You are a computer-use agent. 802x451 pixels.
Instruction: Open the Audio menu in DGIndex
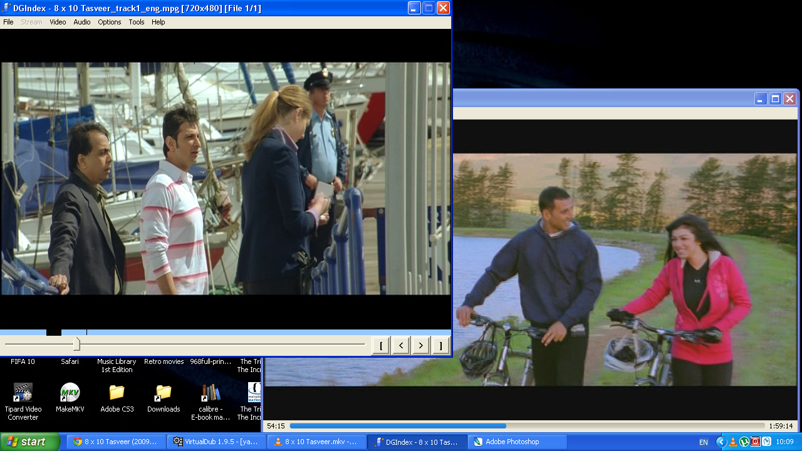(82, 22)
